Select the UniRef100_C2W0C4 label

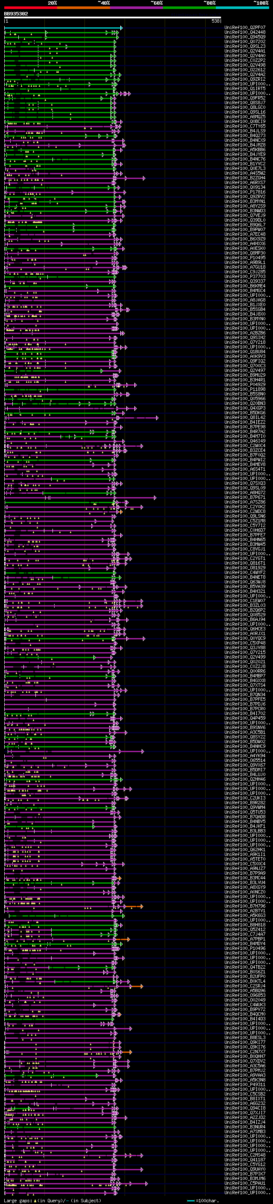coord(245,445)
